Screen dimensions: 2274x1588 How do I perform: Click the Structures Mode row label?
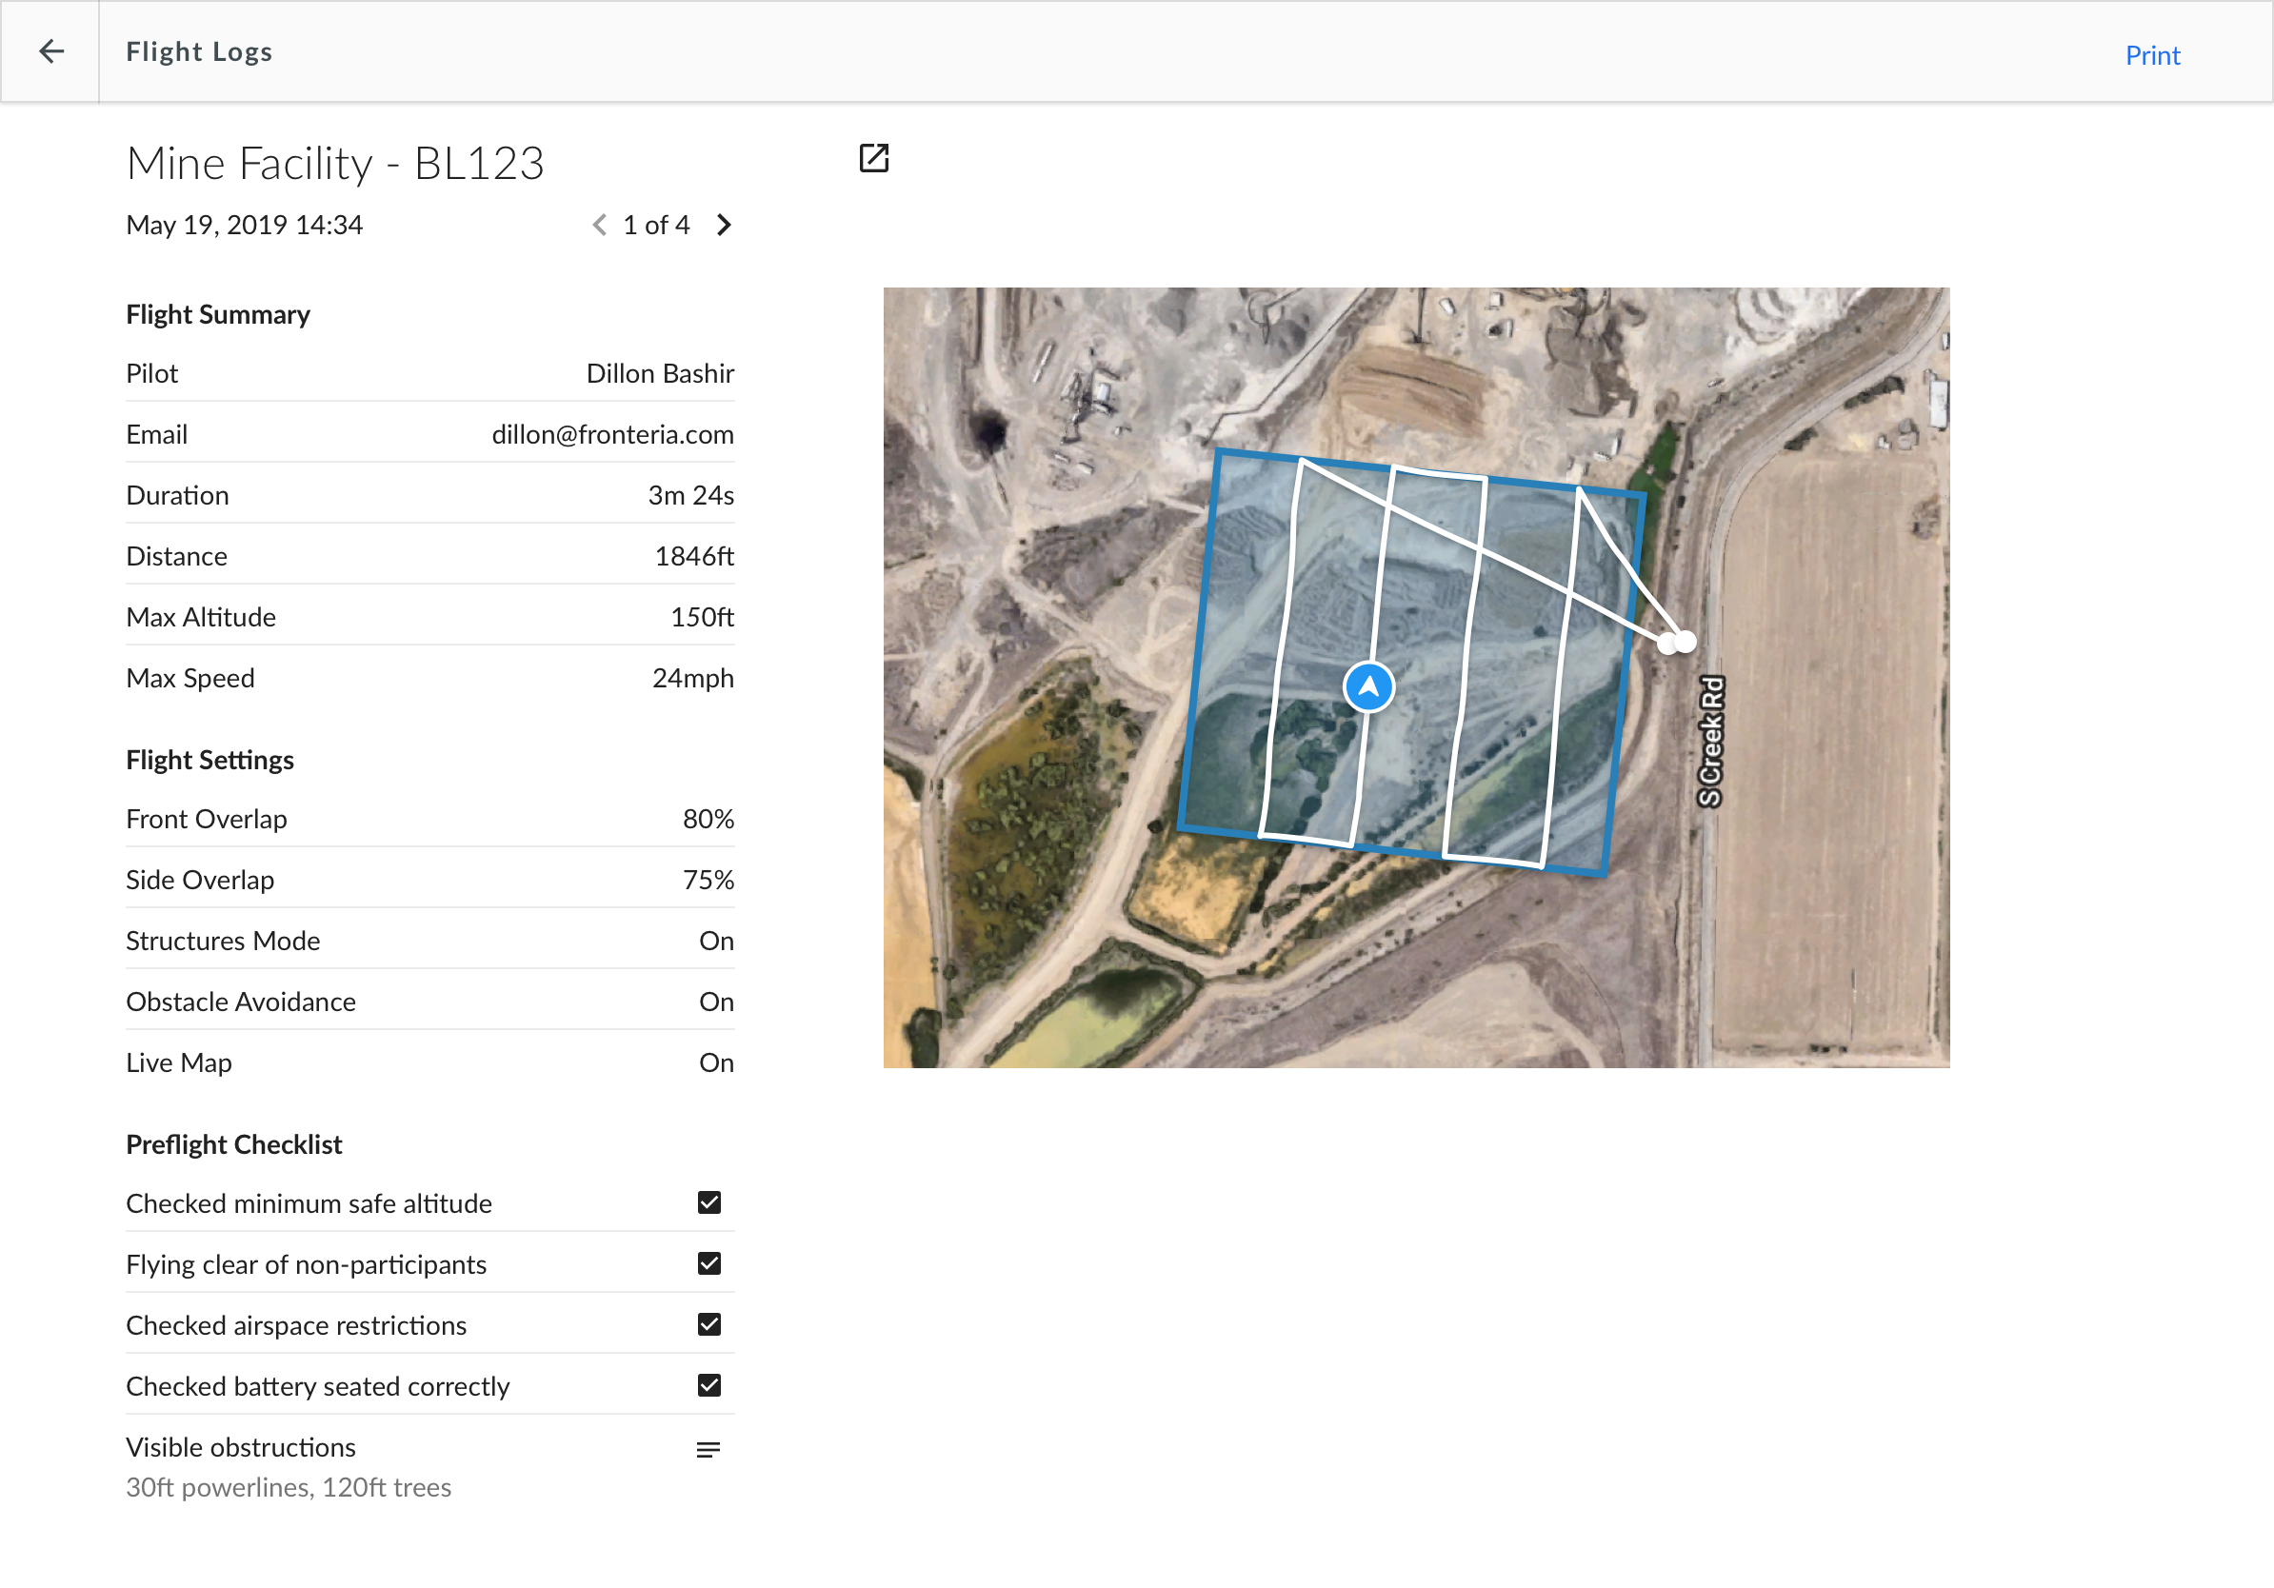(x=223, y=941)
